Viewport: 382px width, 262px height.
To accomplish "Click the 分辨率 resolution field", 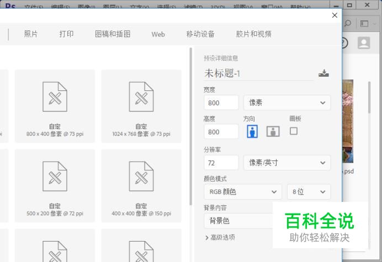I will pos(221,163).
